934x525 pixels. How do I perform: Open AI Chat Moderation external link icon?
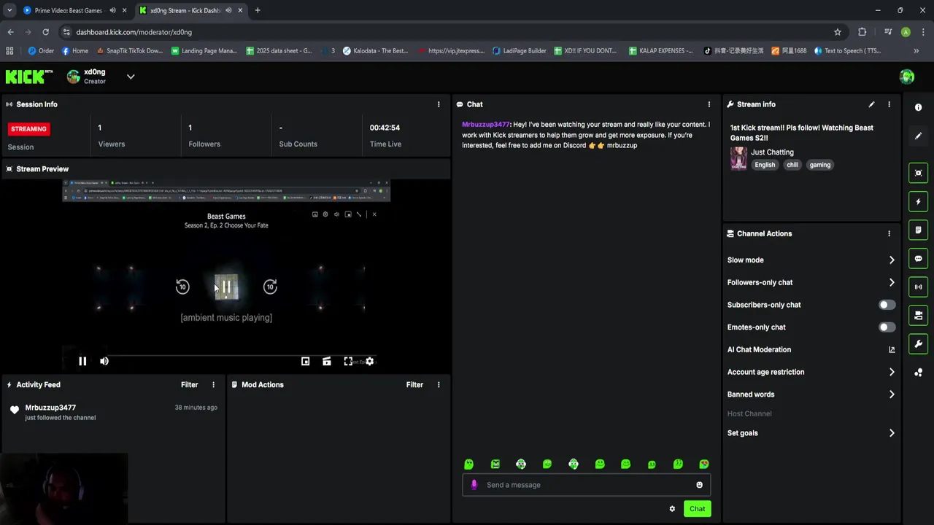(892, 349)
